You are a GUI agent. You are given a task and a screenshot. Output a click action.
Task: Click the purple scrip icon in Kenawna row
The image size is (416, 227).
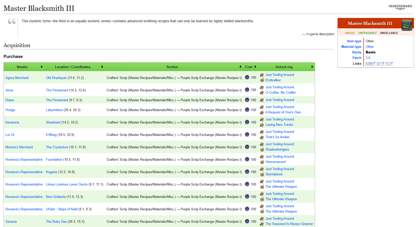click(247, 122)
